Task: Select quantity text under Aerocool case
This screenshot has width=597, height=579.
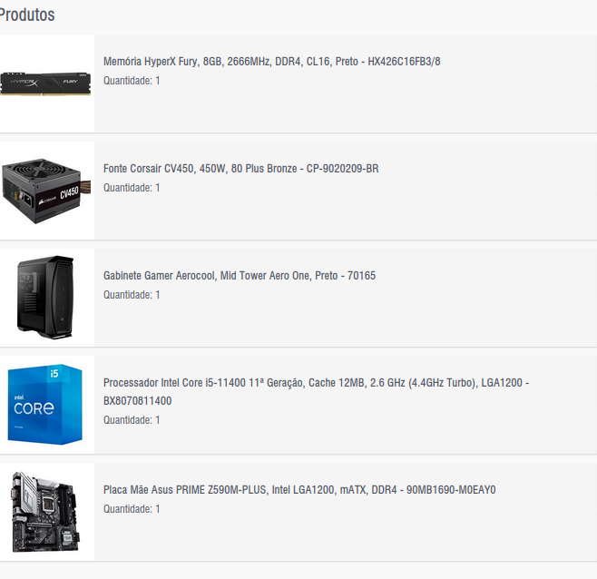Action: 132,295
